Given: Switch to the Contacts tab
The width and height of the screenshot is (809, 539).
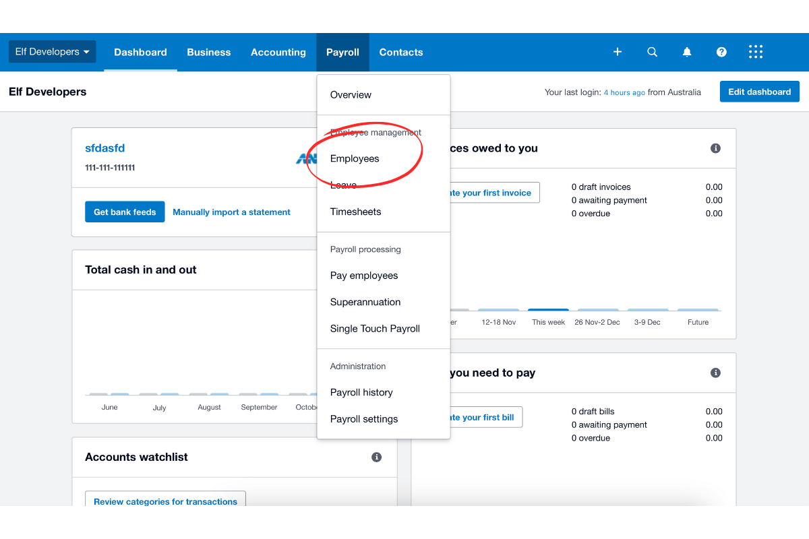Looking at the screenshot, I should point(401,52).
